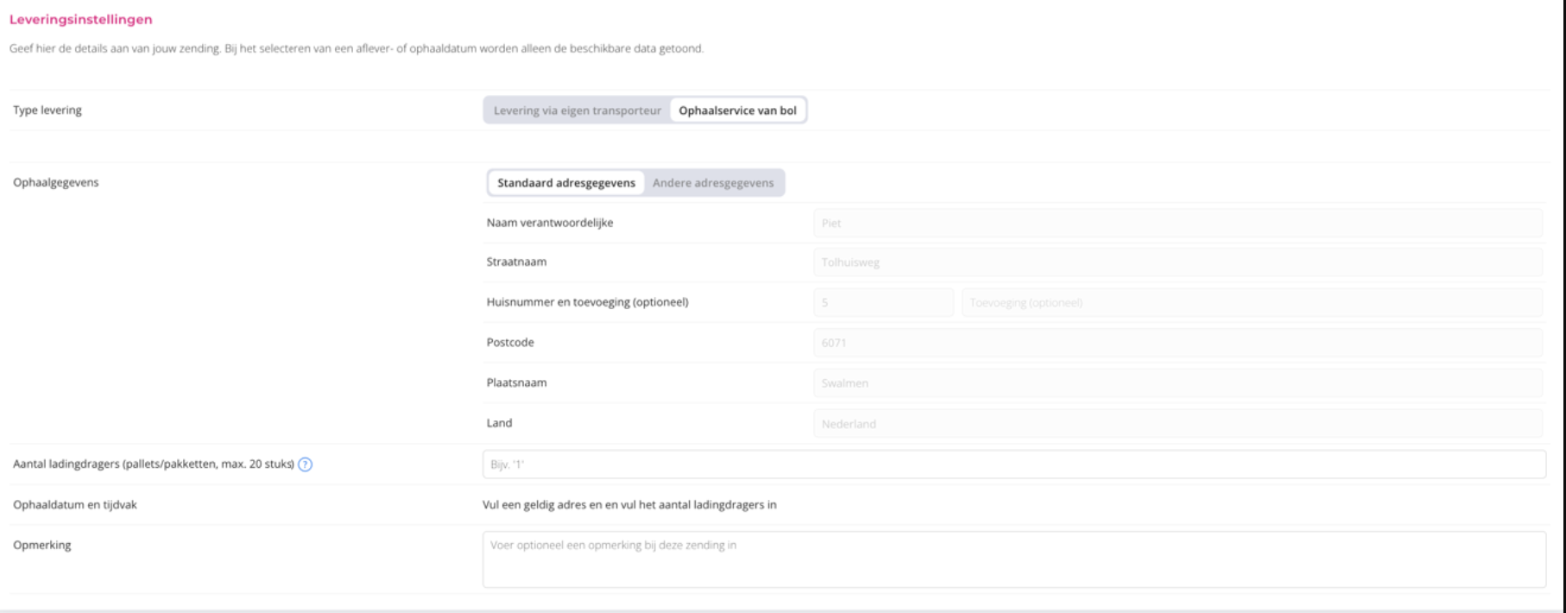Click the Aantal ladingdragers label text
Screen dimensions: 1566x613
[154, 464]
